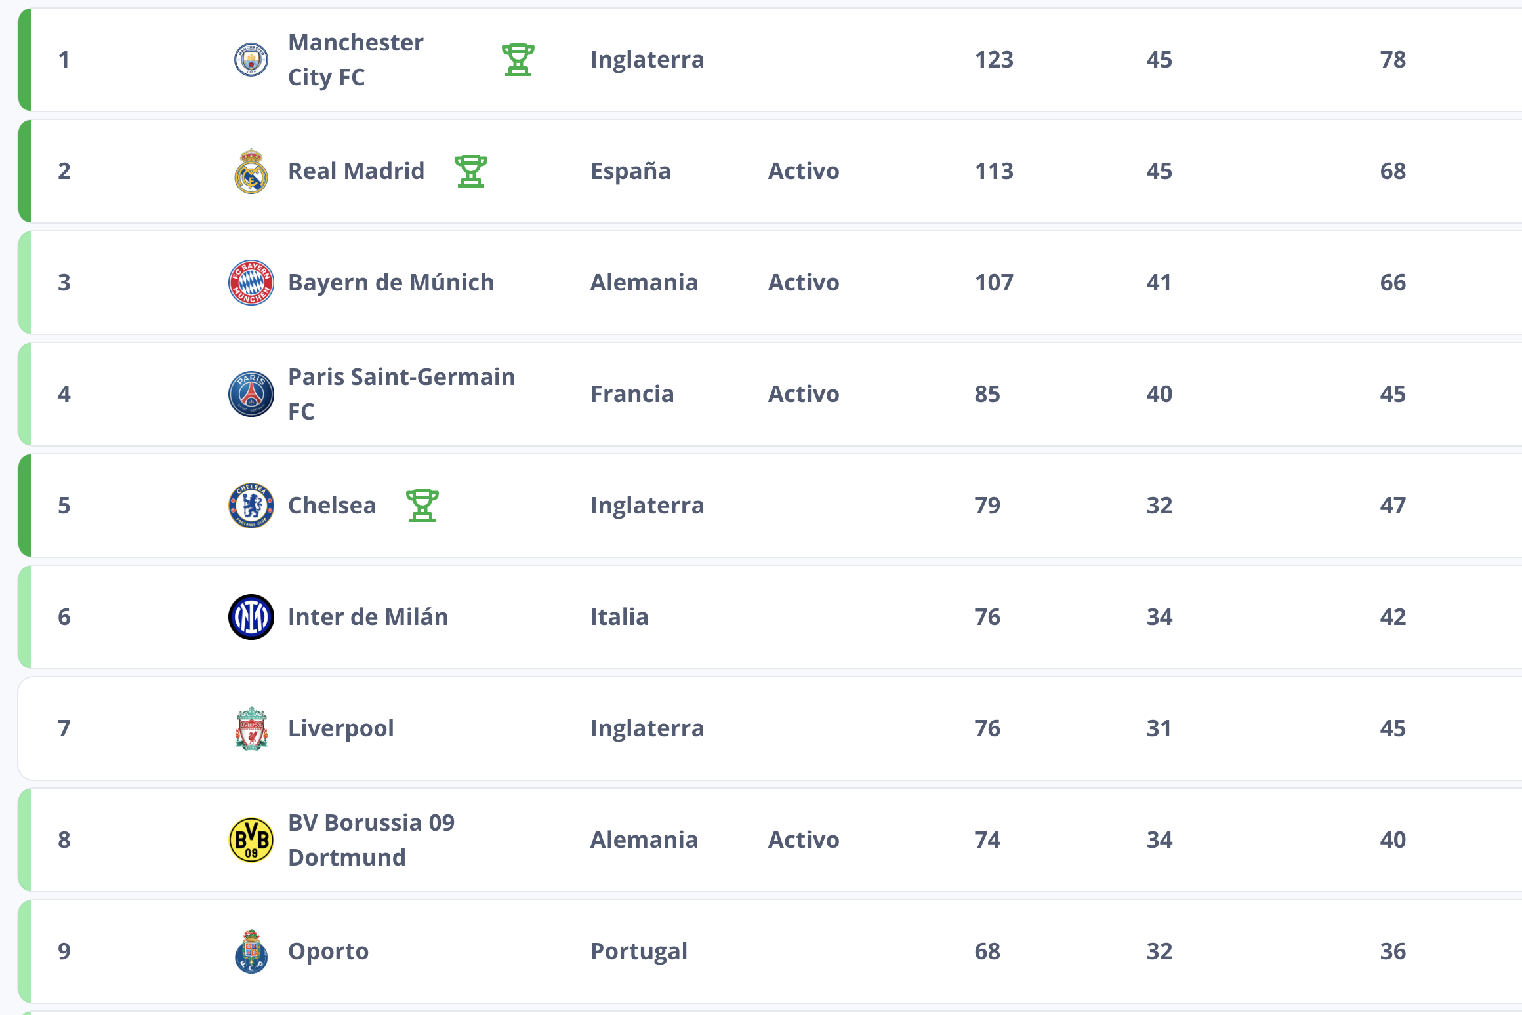The width and height of the screenshot is (1522, 1015).
Task: Click the Inter de Milán logo
Action: coord(251,617)
